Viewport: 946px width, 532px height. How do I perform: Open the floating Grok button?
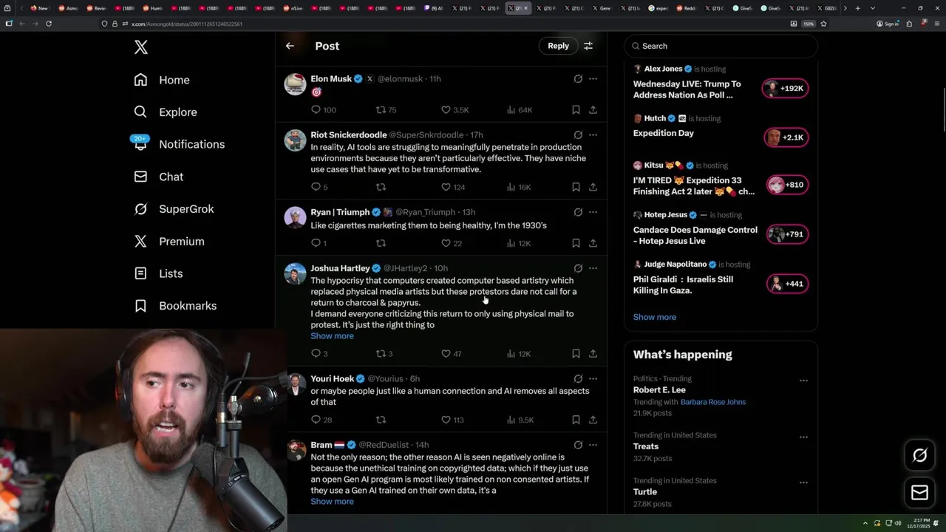[919, 456]
